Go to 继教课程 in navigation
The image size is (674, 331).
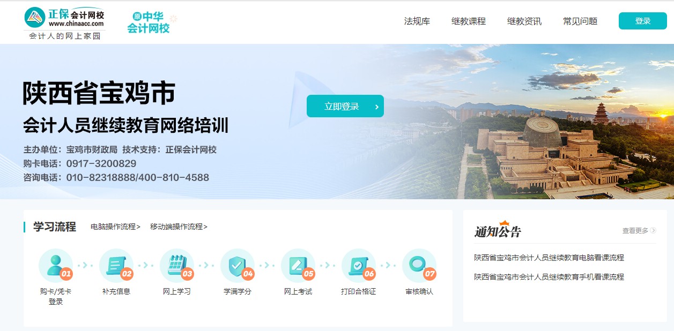[468, 21]
